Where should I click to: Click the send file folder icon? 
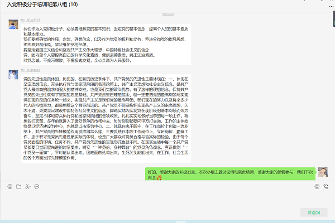(19, 187)
